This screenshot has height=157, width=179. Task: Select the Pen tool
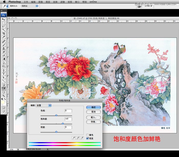4,70
